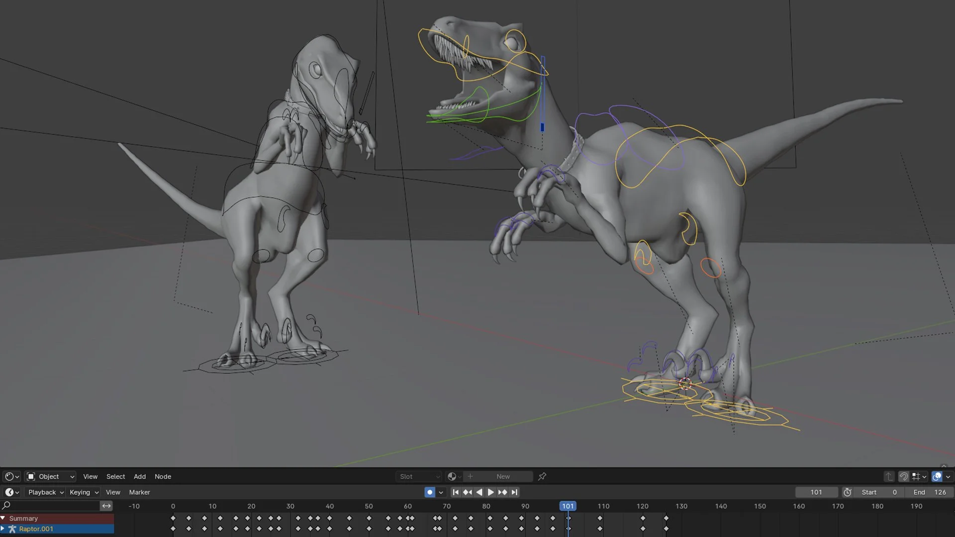Open the Node menu
This screenshot has width=955, height=537.
pos(163,476)
